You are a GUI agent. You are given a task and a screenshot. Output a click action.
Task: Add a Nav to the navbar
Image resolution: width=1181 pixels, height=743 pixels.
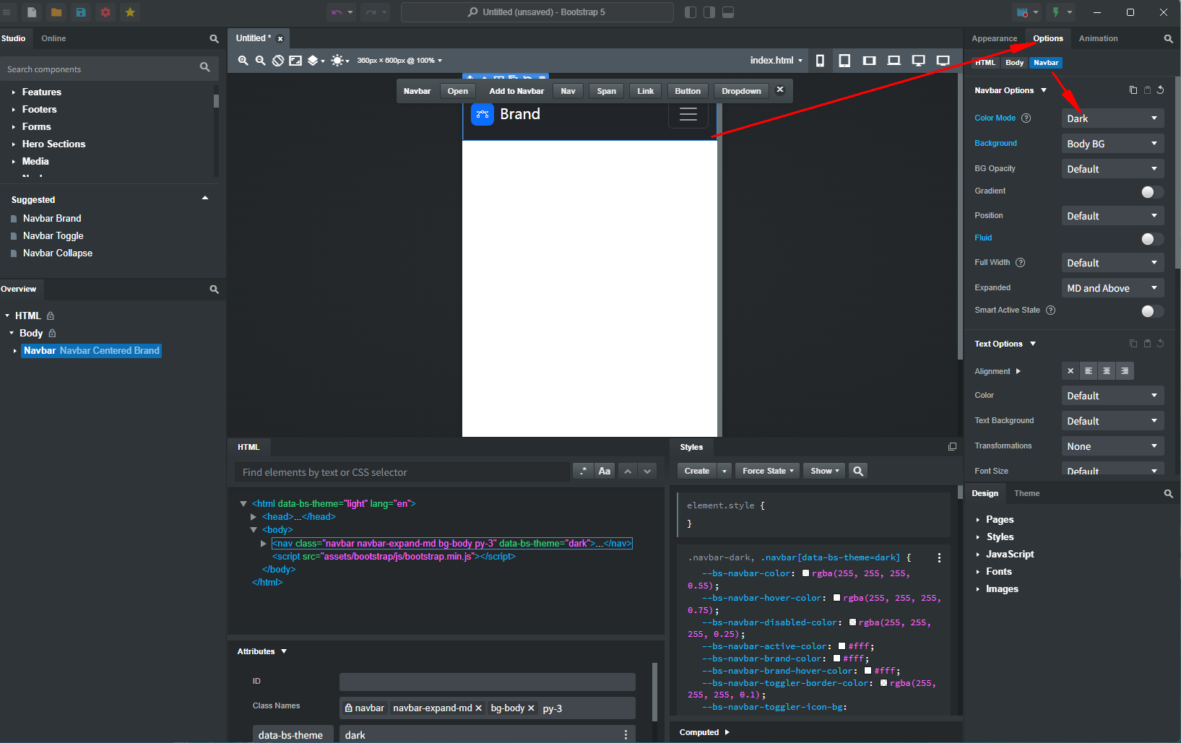[x=568, y=91]
